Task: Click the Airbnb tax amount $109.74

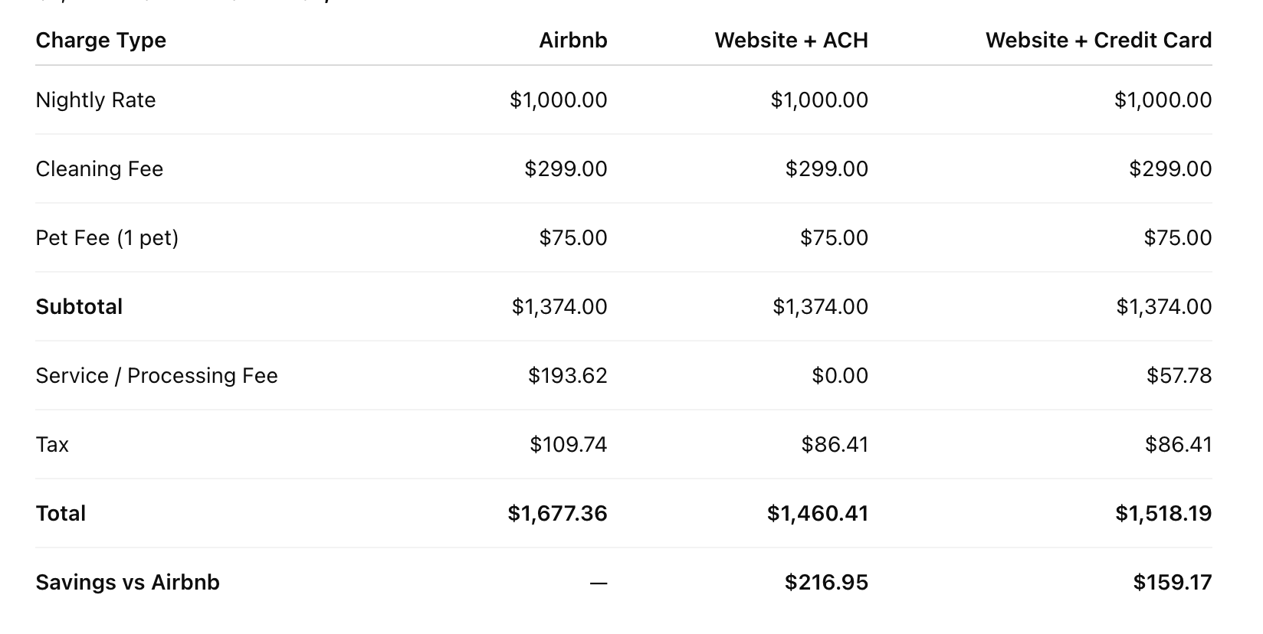Action: (x=568, y=445)
